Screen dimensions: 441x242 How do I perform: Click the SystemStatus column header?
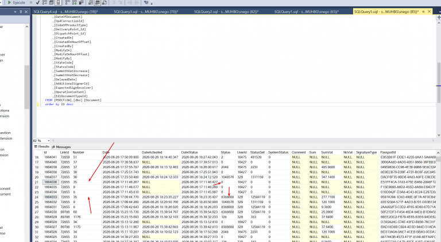click(278, 152)
